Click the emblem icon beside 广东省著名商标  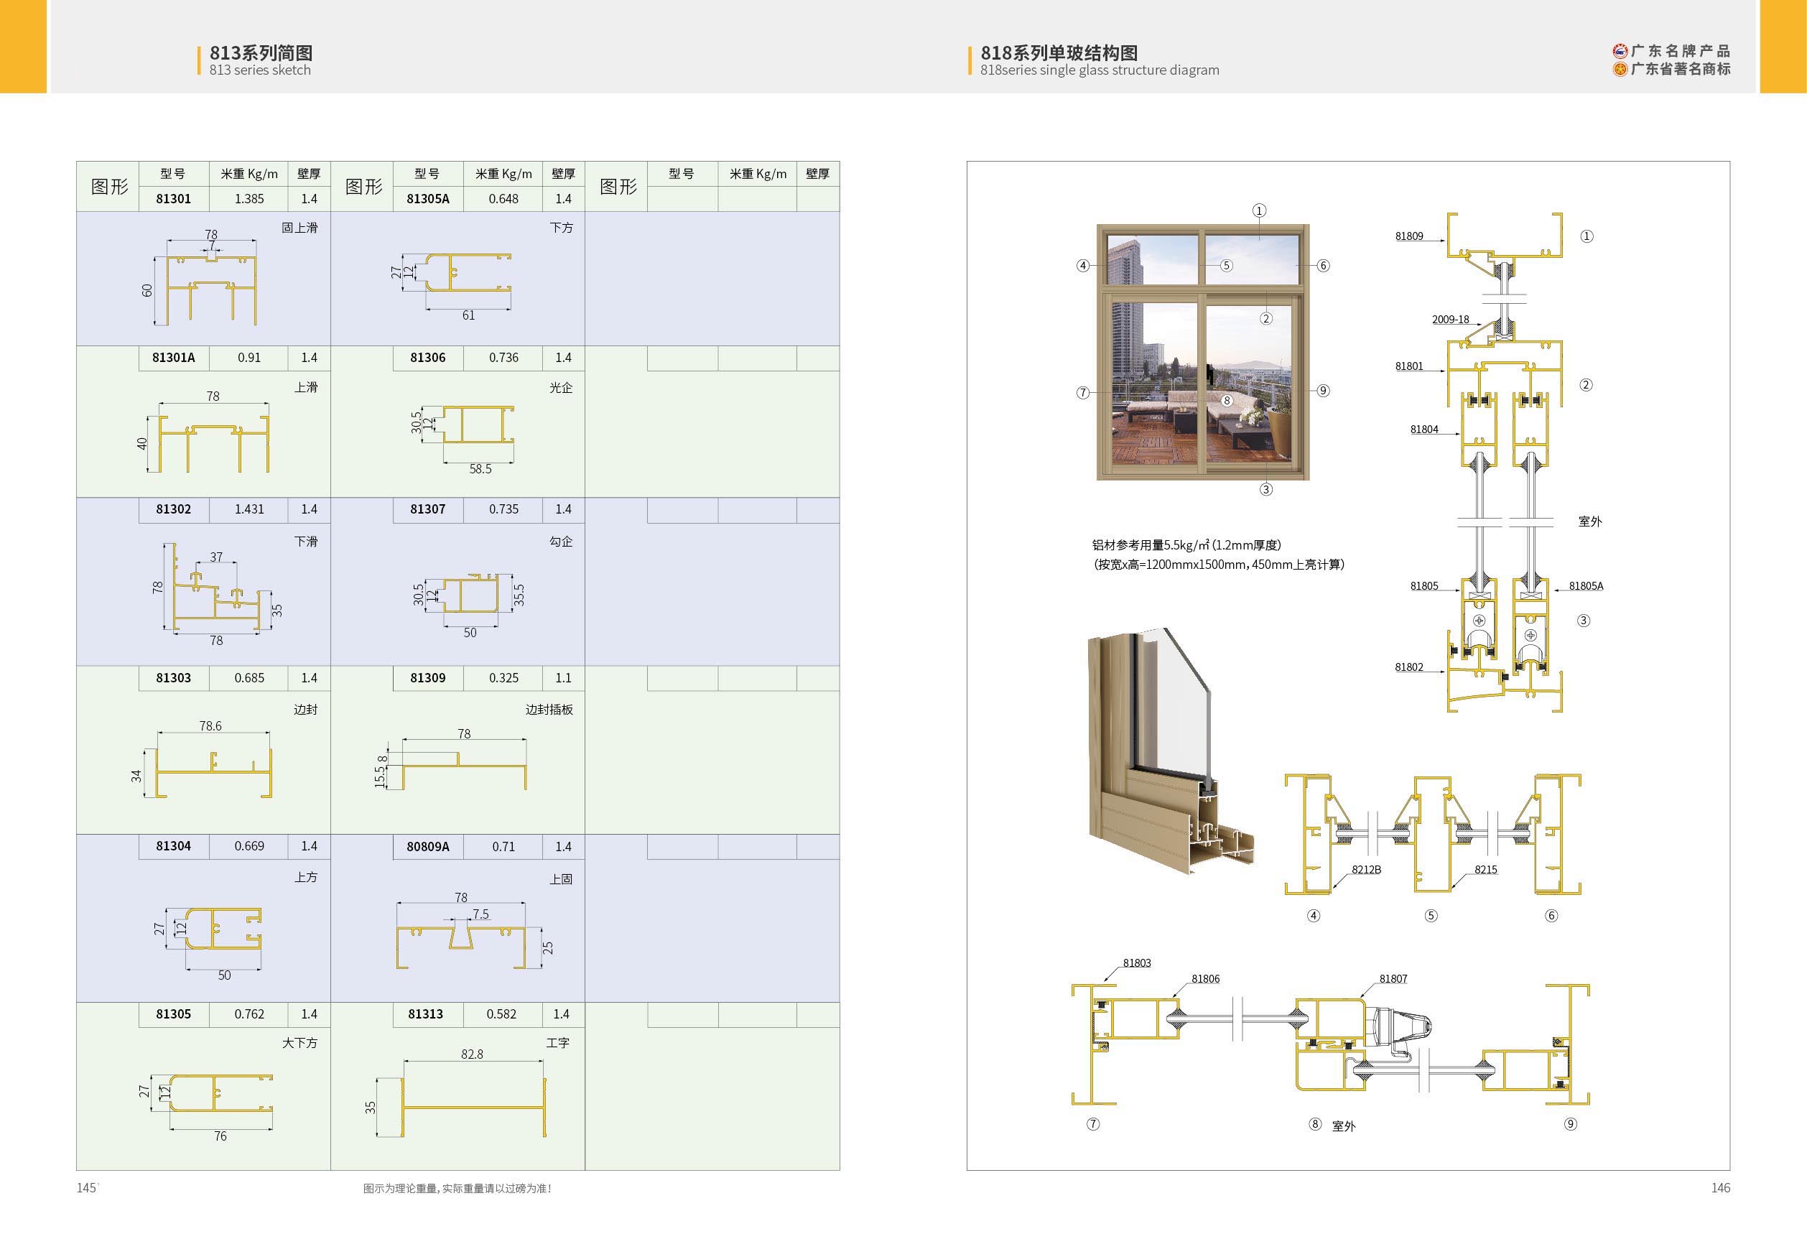[x=1620, y=69]
